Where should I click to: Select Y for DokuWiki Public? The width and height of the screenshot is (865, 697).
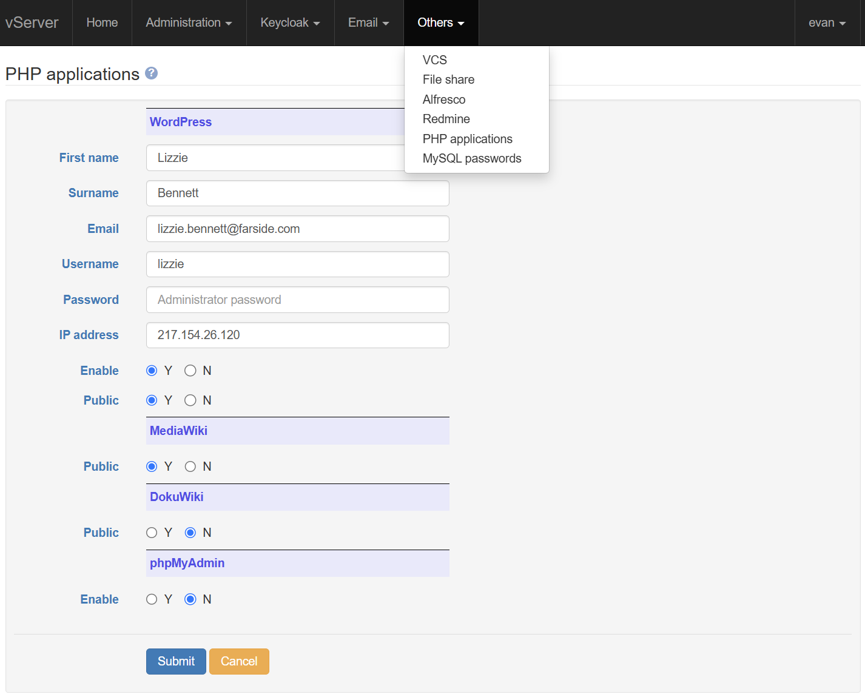152,533
